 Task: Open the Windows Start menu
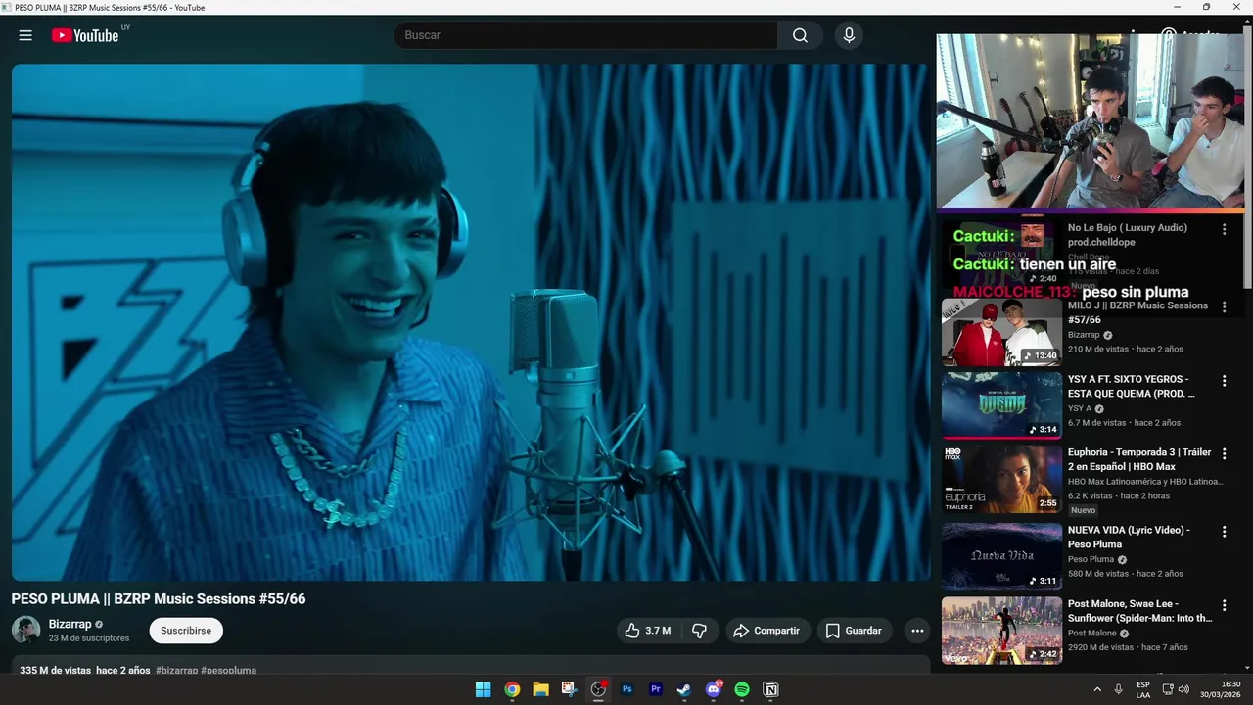tap(483, 689)
